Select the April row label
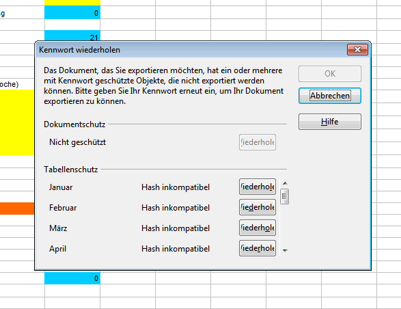Viewport: 401px width, 309px height. (x=58, y=249)
